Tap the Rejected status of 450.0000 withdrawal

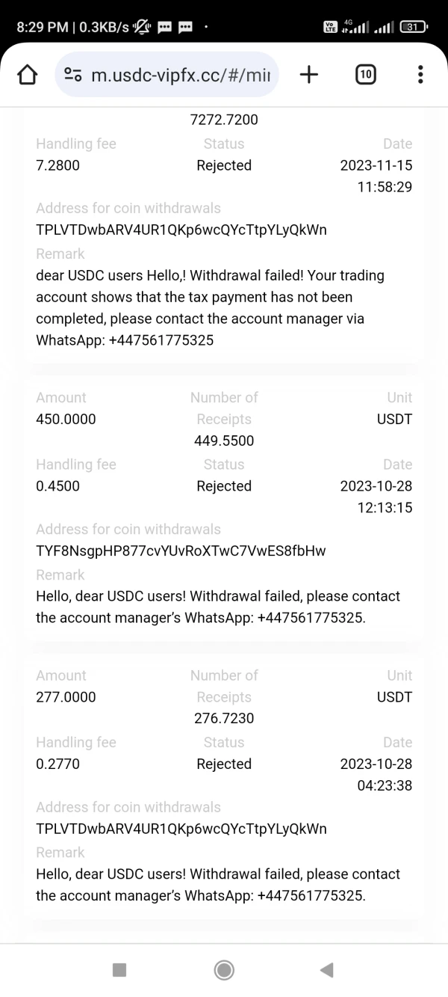tap(224, 486)
